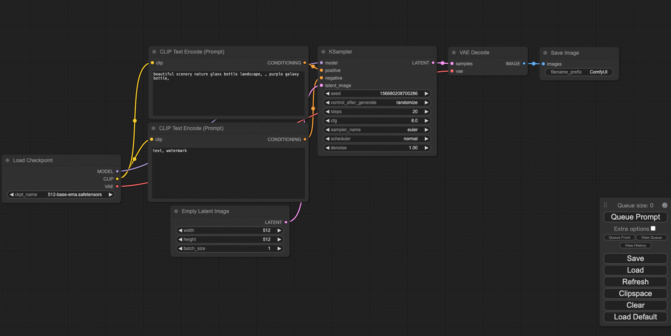Open the scheduler normal selector
671x336 pixels.
[x=377, y=139]
